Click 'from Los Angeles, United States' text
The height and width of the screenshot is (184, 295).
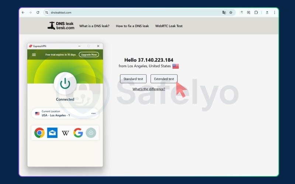(x=145, y=66)
